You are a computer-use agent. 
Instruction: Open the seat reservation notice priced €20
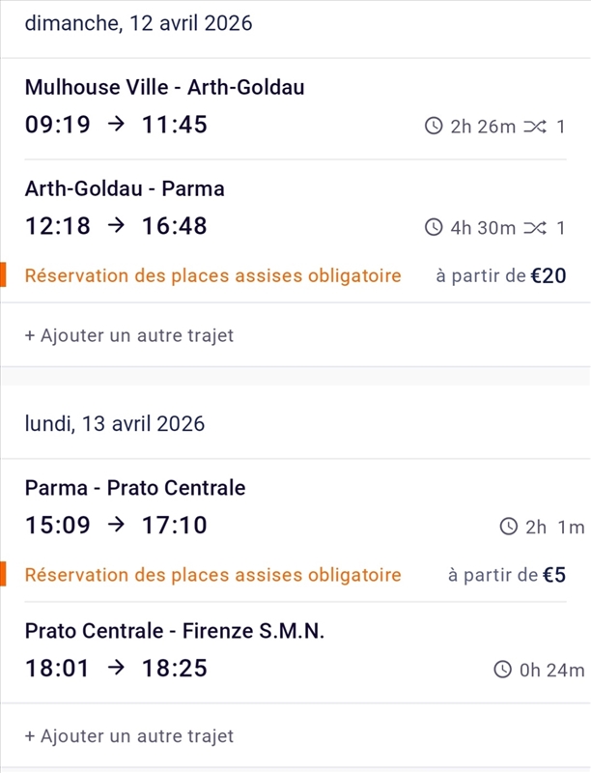(212, 276)
